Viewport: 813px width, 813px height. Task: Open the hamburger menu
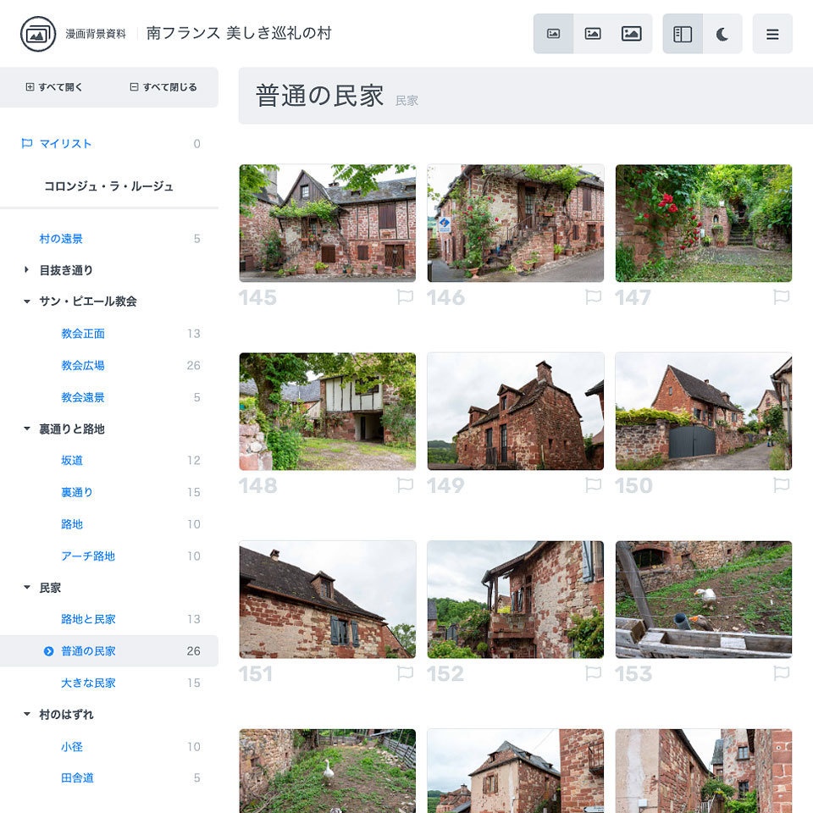click(772, 34)
